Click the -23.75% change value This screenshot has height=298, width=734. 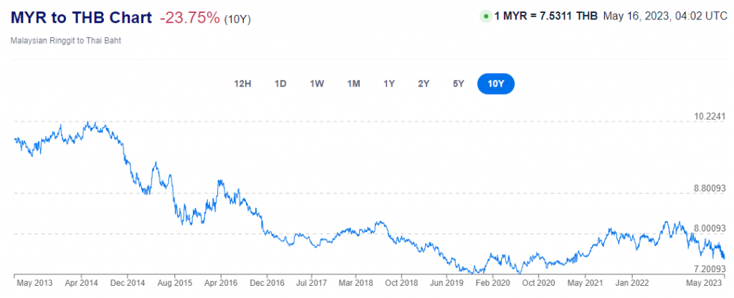tap(189, 18)
